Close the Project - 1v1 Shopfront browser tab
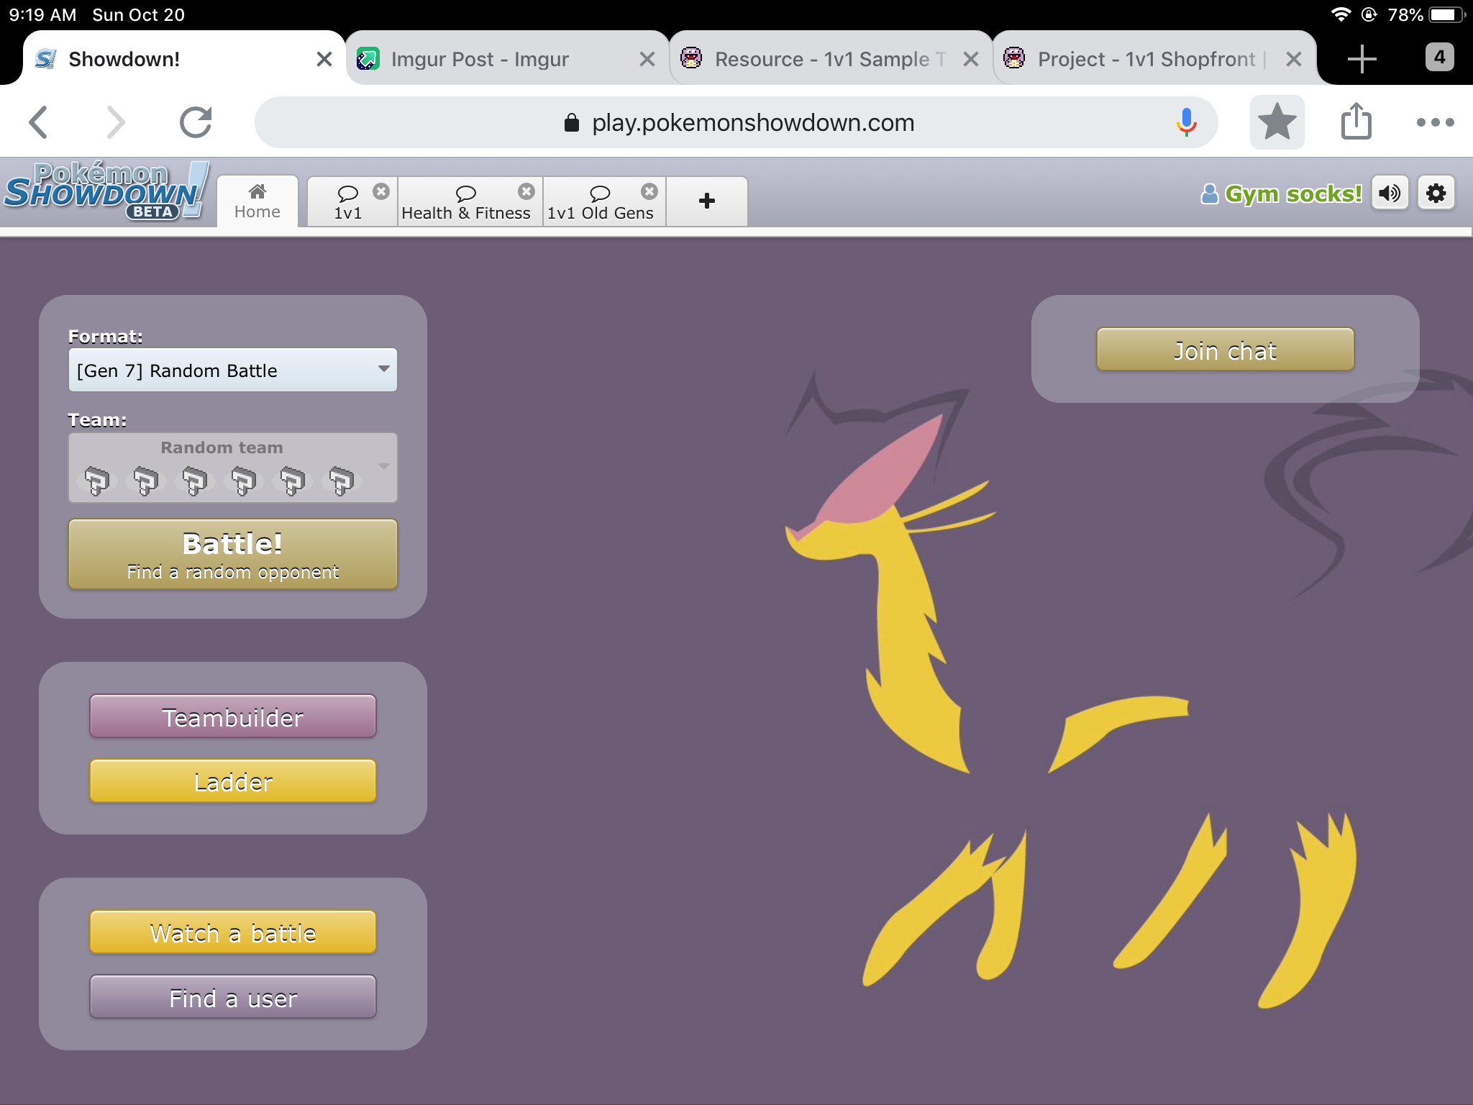The image size is (1473, 1105). [x=1294, y=59]
